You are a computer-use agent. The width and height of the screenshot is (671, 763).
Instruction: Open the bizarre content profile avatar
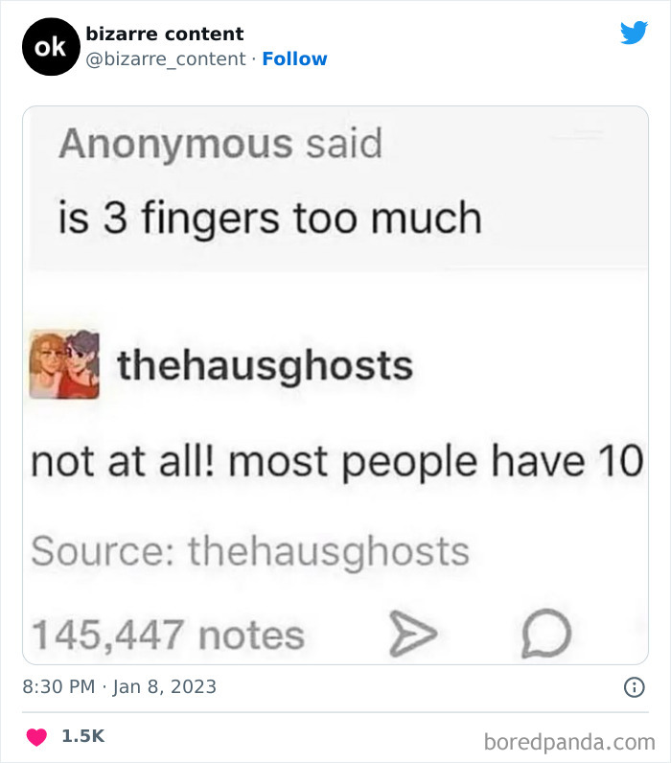point(51,47)
